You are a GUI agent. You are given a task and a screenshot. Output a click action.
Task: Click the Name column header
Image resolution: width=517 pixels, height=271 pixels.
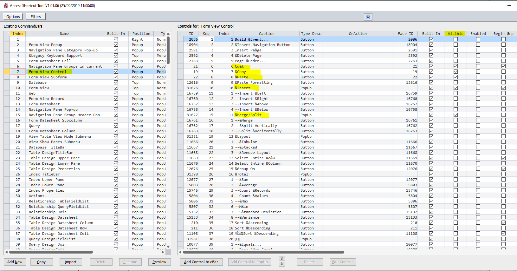click(x=64, y=34)
